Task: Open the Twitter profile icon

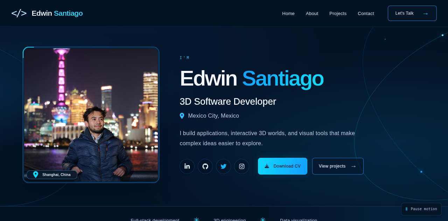Action: (223, 166)
